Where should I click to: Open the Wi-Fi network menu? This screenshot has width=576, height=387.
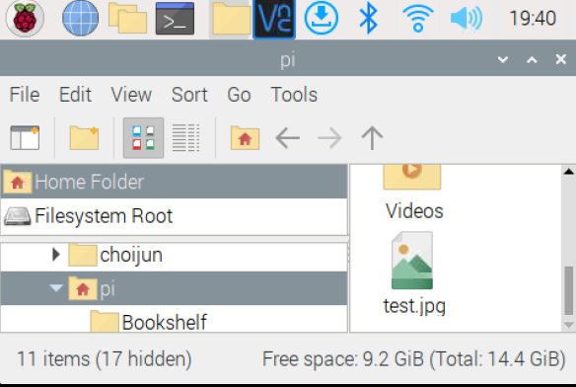click(417, 19)
